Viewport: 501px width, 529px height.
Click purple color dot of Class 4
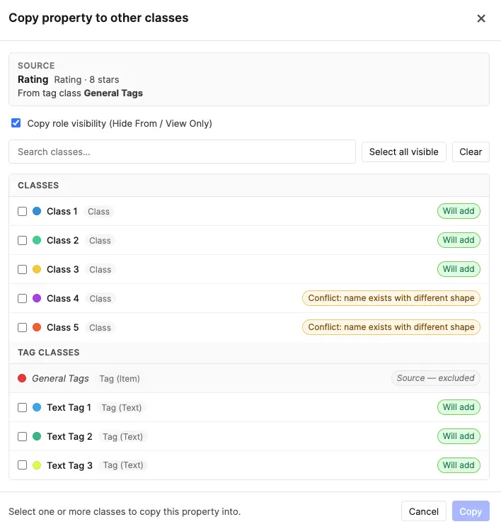37,298
